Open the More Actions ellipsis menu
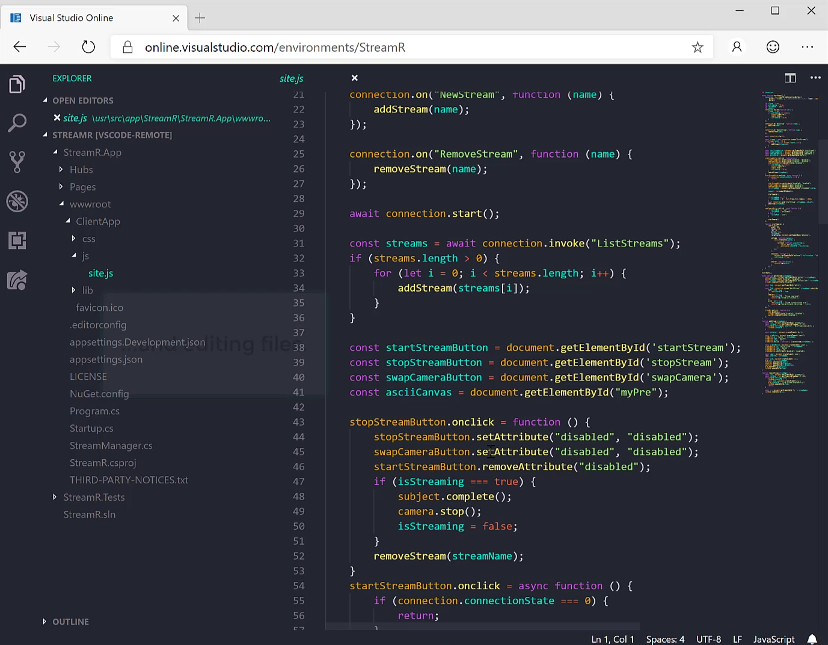Image resolution: width=828 pixels, height=645 pixels. (x=815, y=78)
